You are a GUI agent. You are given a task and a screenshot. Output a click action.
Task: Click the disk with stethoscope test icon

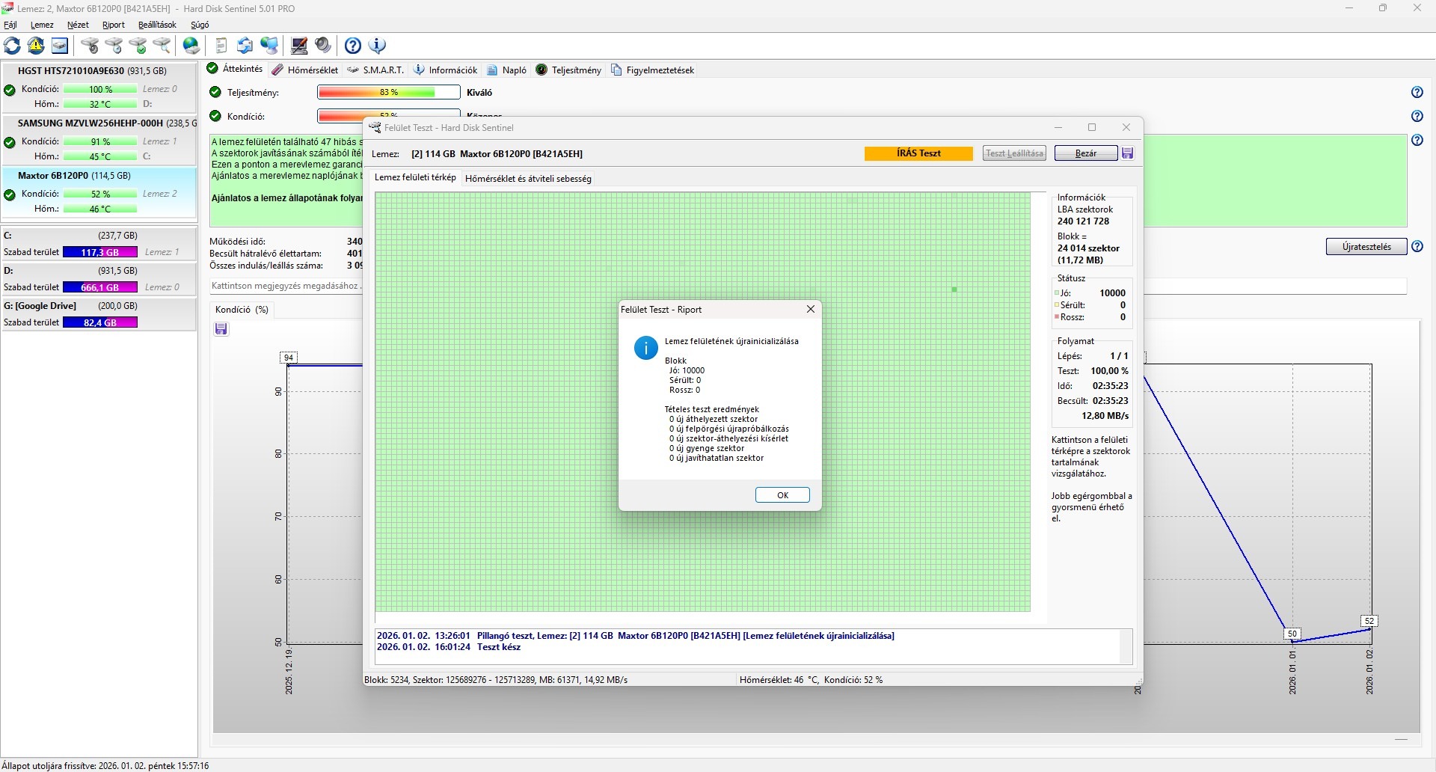(90, 46)
